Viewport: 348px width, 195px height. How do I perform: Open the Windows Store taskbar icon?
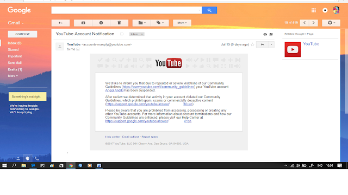point(61,166)
